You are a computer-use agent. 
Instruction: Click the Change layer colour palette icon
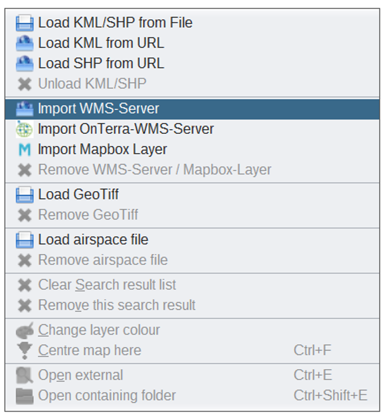pos(24,331)
